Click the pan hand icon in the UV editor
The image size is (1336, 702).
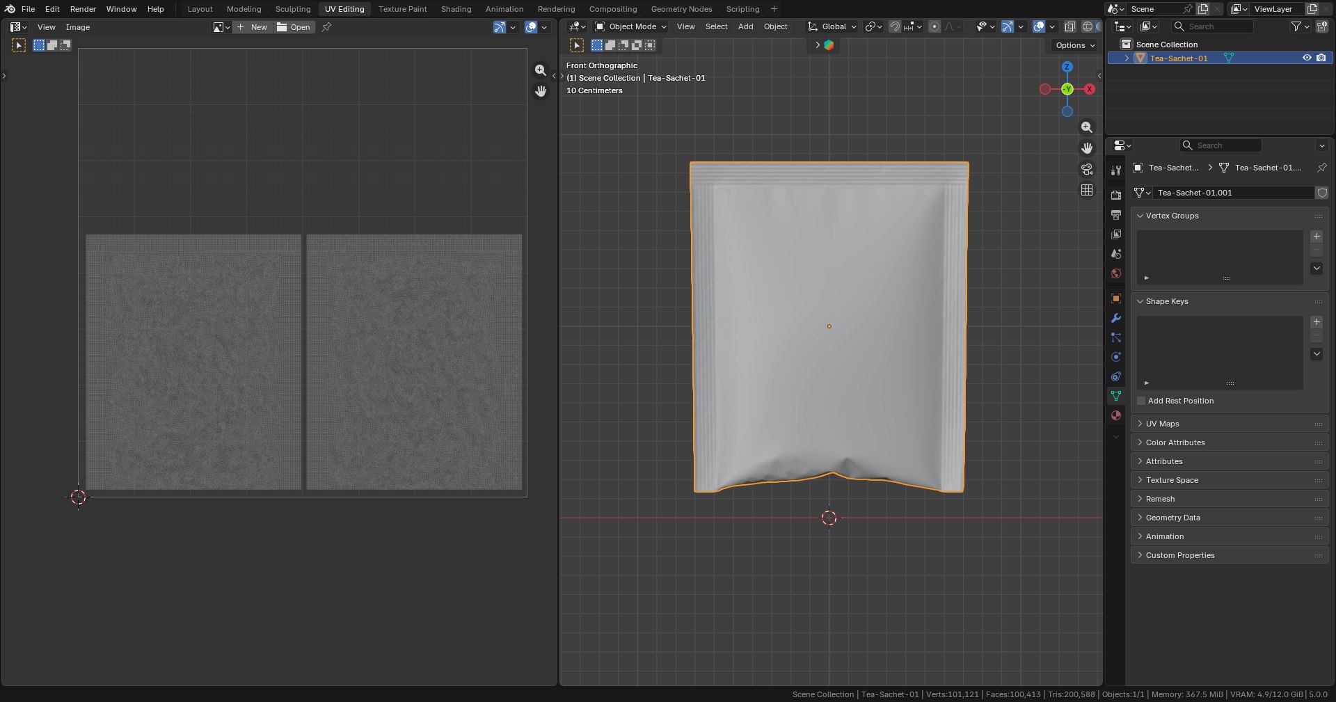click(x=541, y=91)
